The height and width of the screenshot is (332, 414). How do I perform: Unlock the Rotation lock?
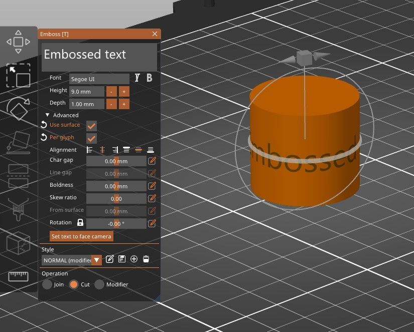[x=80, y=222]
